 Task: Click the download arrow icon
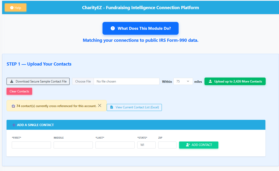click(x=12, y=81)
